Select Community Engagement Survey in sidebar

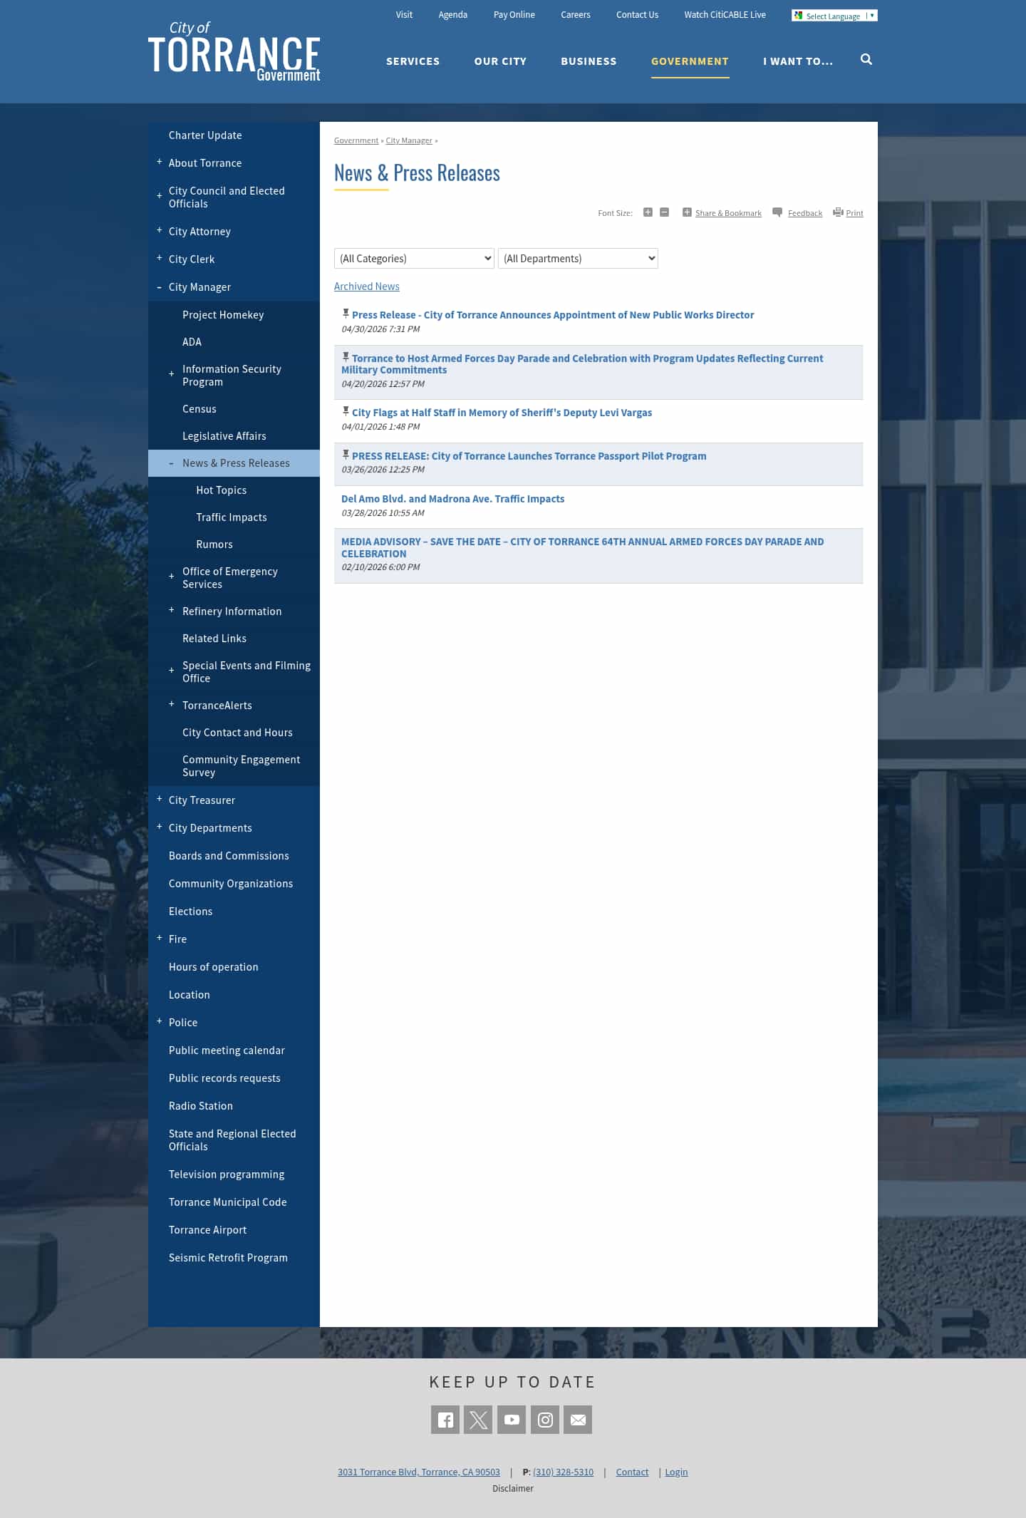pyautogui.click(x=242, y=766)
